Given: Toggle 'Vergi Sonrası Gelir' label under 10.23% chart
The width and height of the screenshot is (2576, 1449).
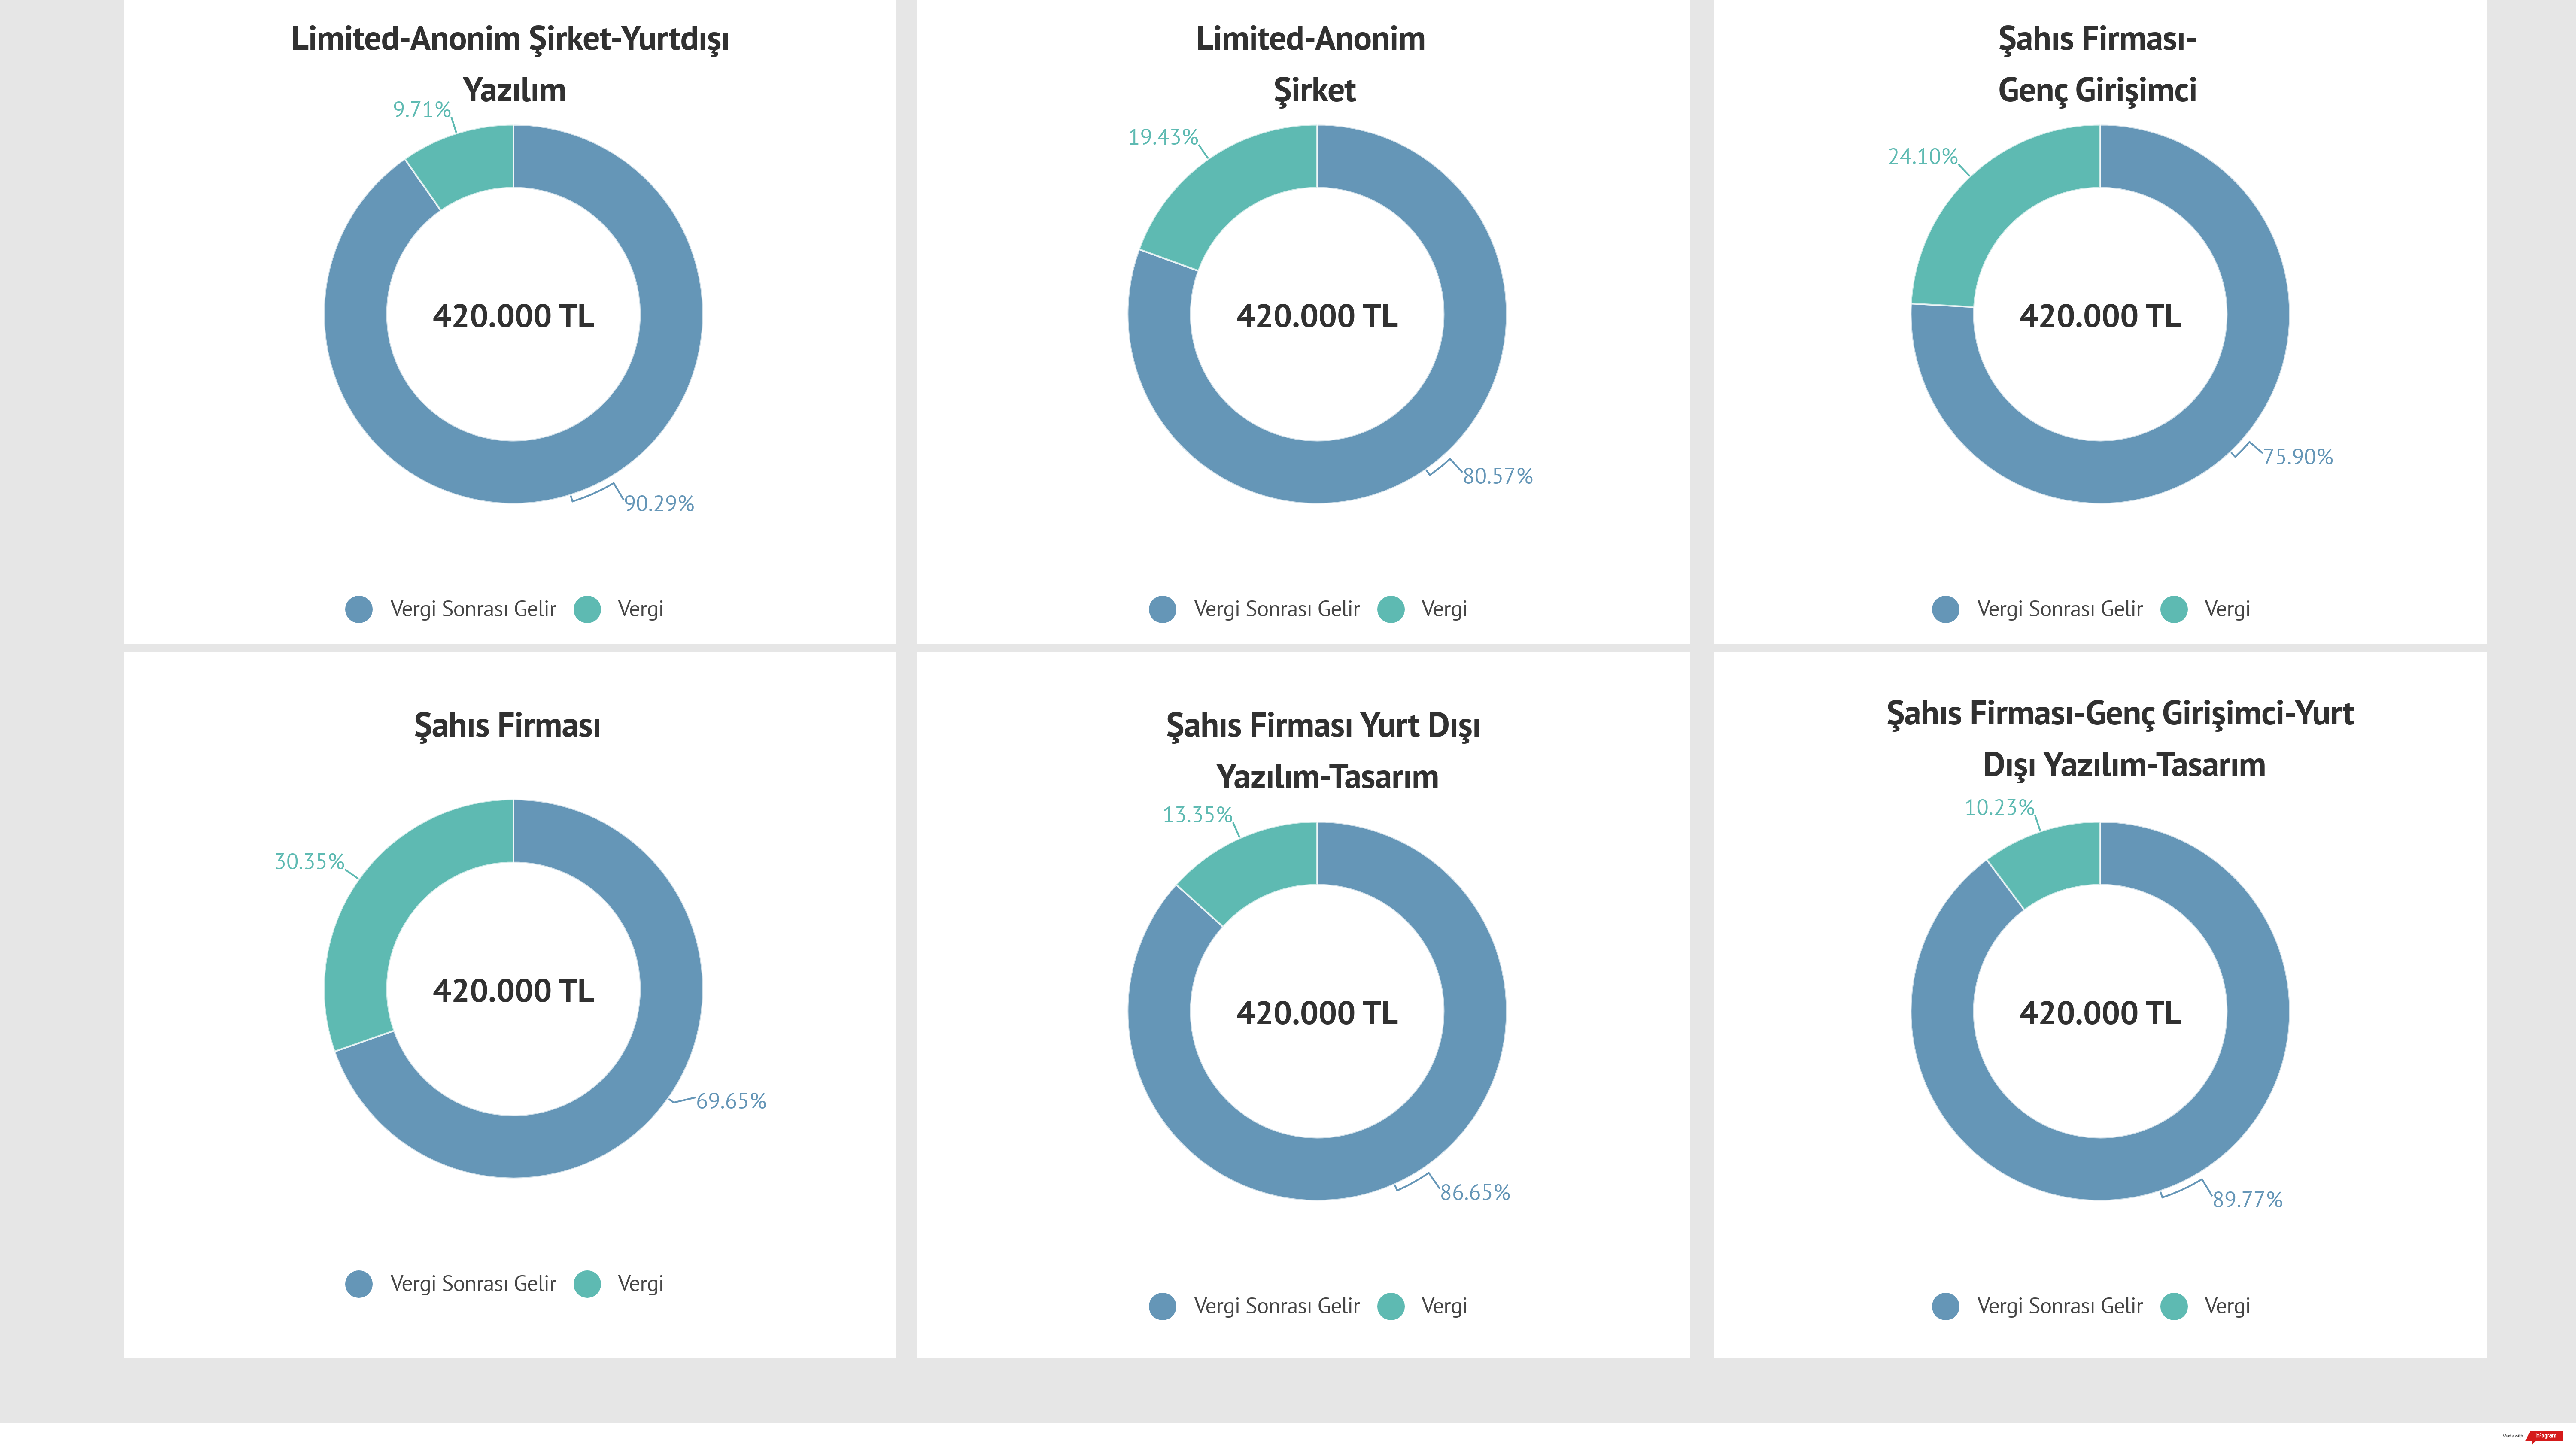Looking at the screenshot, I should click(x=2060, y=1306).
